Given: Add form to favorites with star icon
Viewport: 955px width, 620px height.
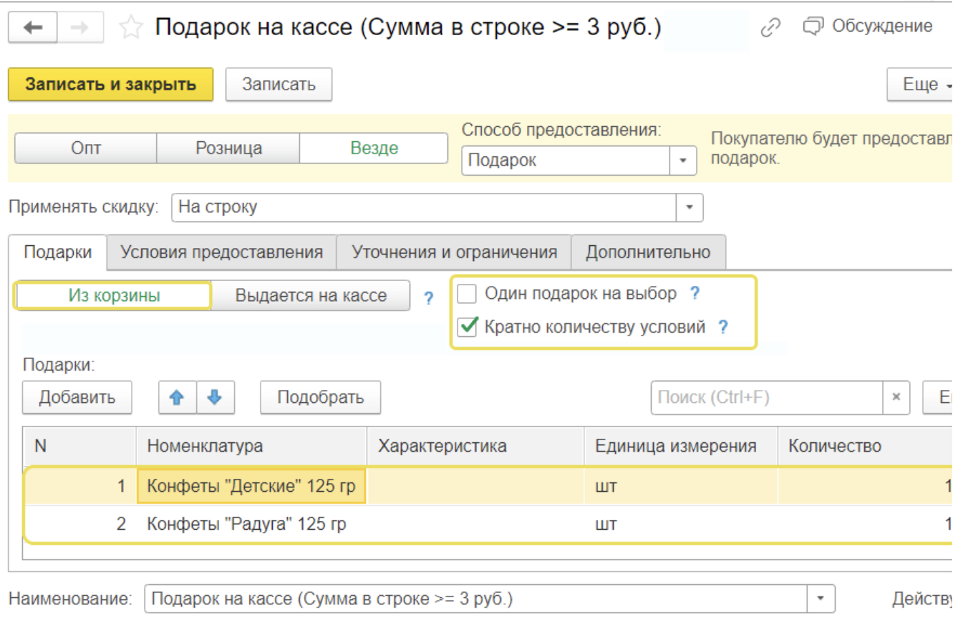Looking at the screenshot, I should pyautogui.click(x=130, y=28).
